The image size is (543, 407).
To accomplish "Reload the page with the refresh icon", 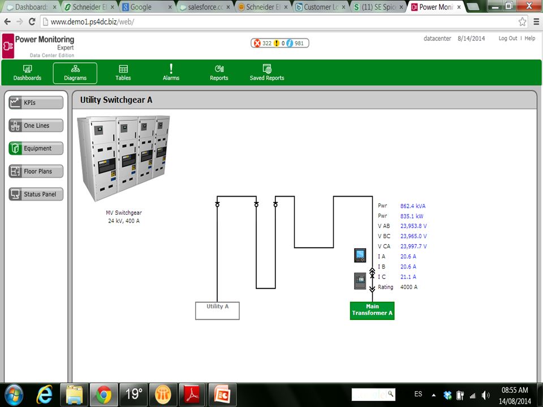I will point(32,22).
